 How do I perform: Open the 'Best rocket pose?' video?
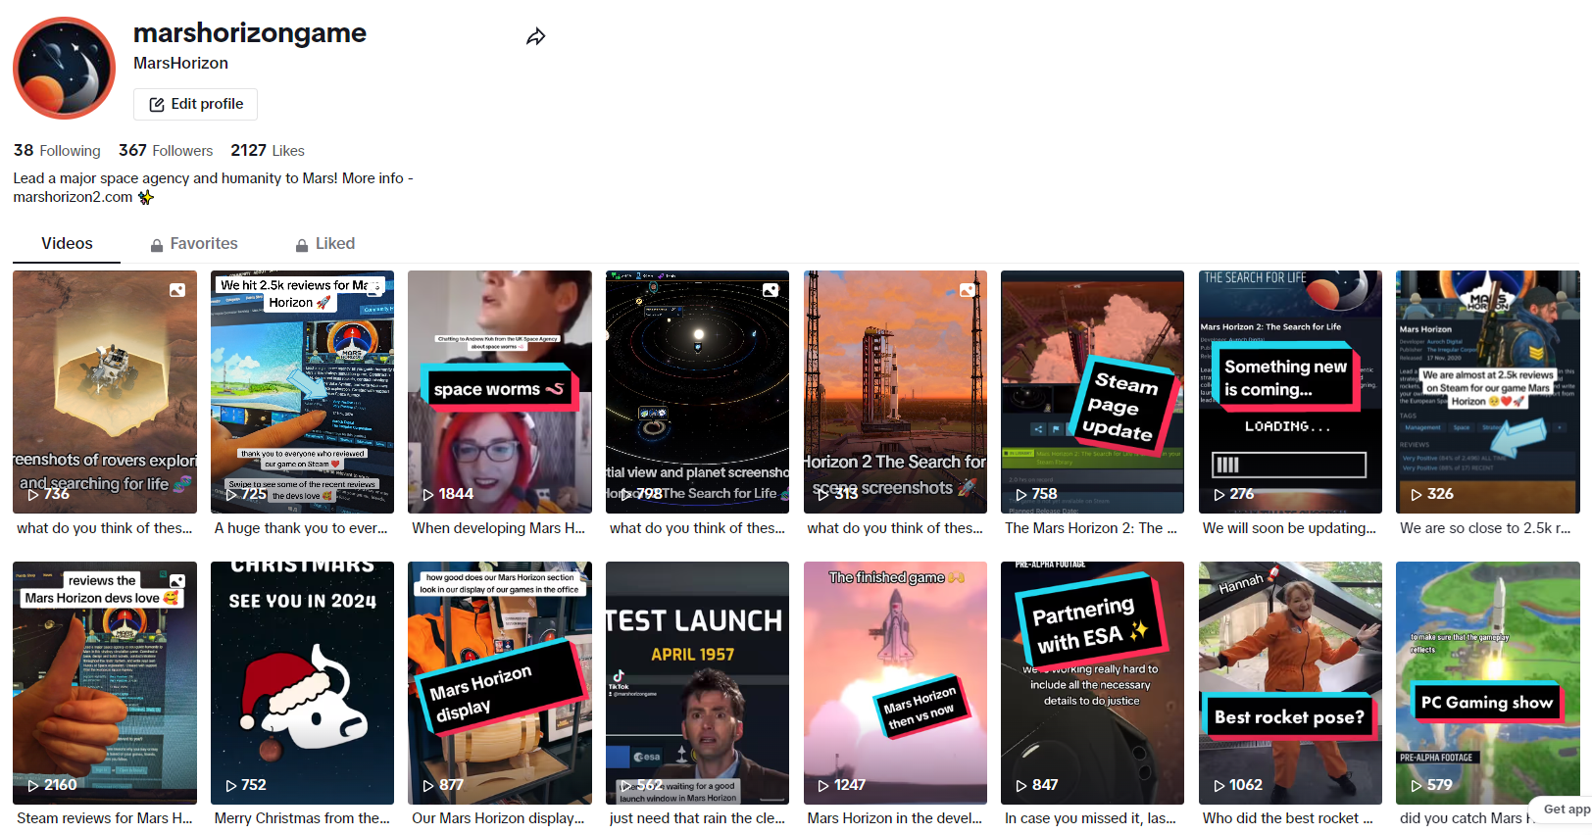pyautogui.click(x=1290, y=683)
